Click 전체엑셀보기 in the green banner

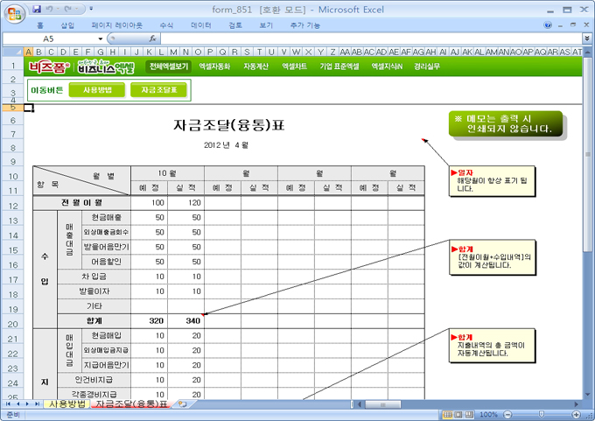[x=169, y=67]
